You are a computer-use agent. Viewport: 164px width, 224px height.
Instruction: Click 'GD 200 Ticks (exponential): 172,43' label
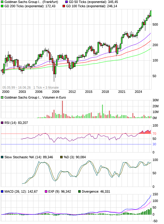[30, 6]
